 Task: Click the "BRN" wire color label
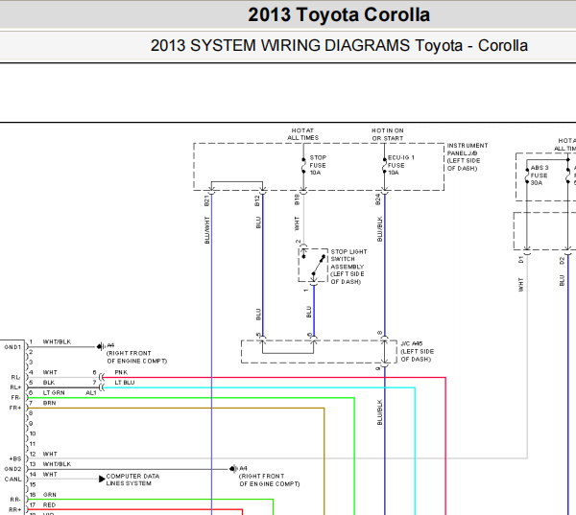(49, 404)
